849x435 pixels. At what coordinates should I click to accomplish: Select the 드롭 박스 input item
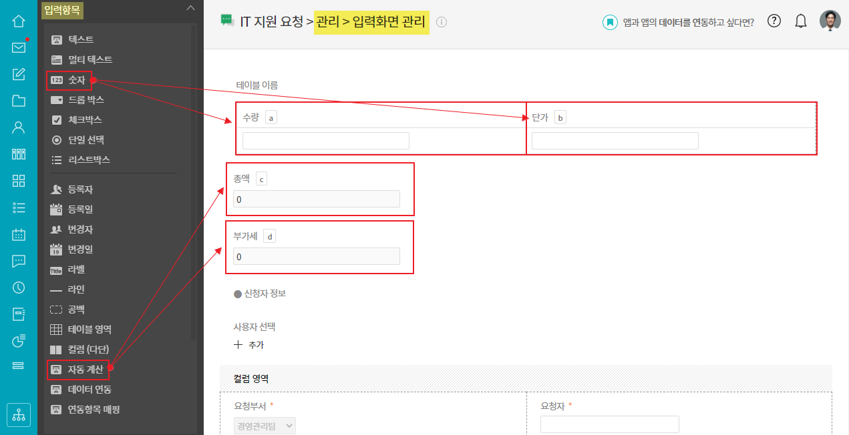[x=86, y=100]
